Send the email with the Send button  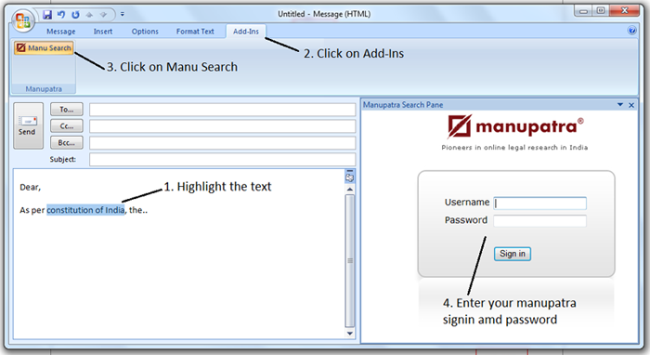click(x=28, y=125)
